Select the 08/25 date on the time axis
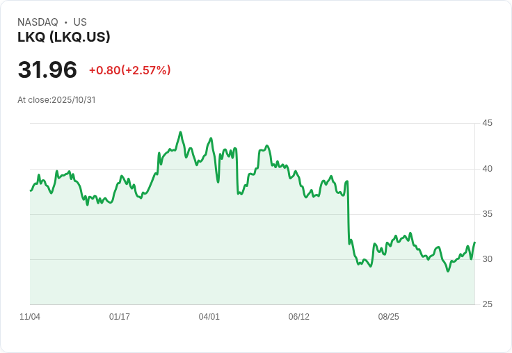Screen dimensions: 512x353 point(389,317)
